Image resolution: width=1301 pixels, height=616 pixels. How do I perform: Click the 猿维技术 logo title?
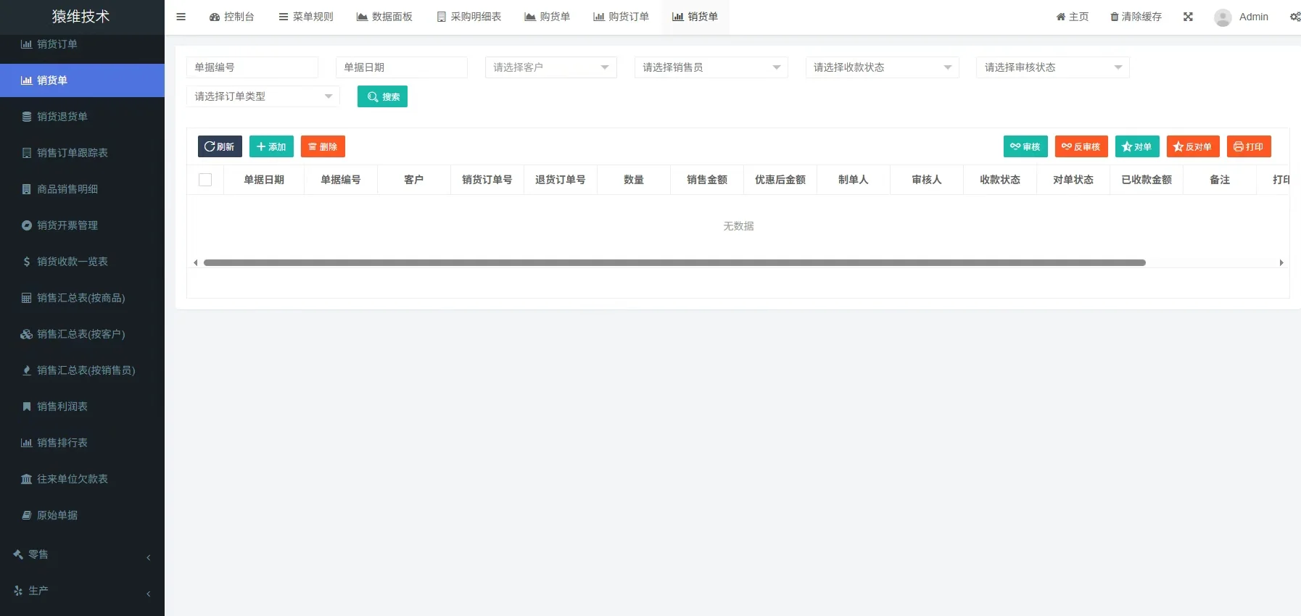click(x=81, y=17)
